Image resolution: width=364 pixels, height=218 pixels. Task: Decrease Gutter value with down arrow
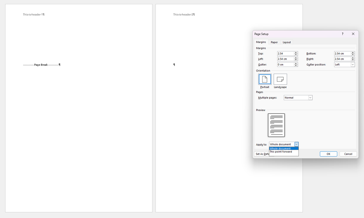coord(296,66)
